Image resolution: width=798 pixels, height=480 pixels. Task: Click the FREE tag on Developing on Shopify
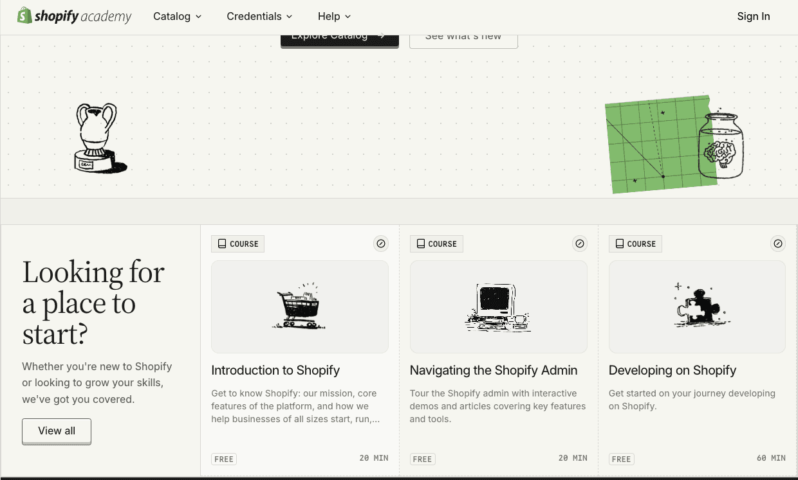(621, 459)
